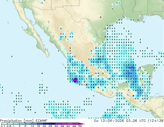The height and width of the screenshot is (127, 164).
Task: Click the 10–15 mm blue legend swatch
Action: coord(34,124)
